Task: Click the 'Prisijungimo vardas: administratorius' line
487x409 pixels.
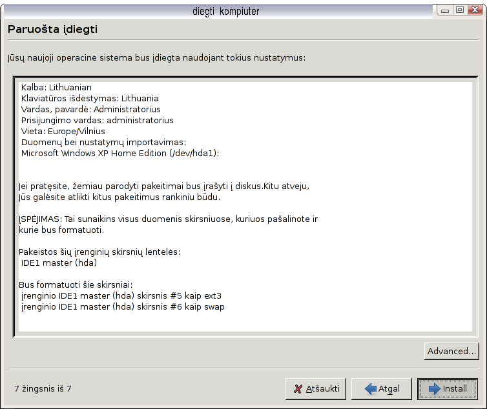Action: click(x=97, y=120)
